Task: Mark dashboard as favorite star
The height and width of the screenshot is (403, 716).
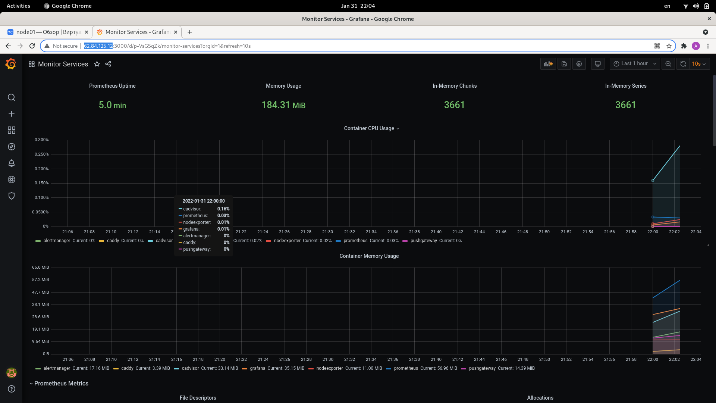Action: pyautogui.click(x=97, y=64)
